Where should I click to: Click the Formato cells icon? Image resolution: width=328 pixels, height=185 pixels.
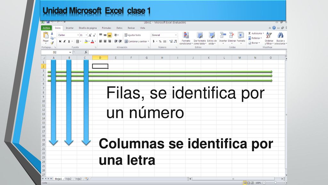241,35
